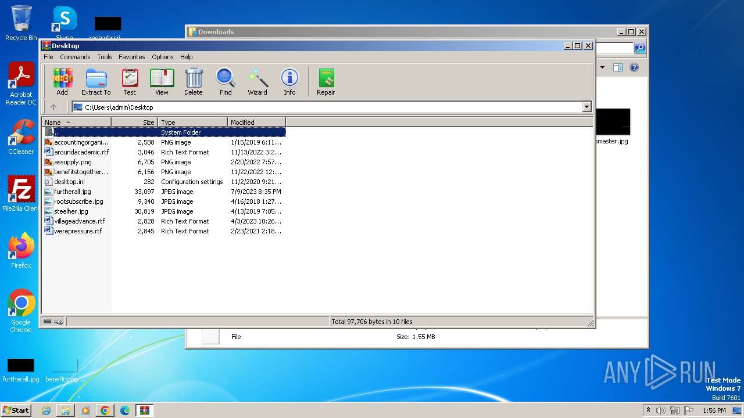Image resolution: width=744 pixels, height=418 pixels.
Task: Show hidden tray icons arrow
Action: 649,410
